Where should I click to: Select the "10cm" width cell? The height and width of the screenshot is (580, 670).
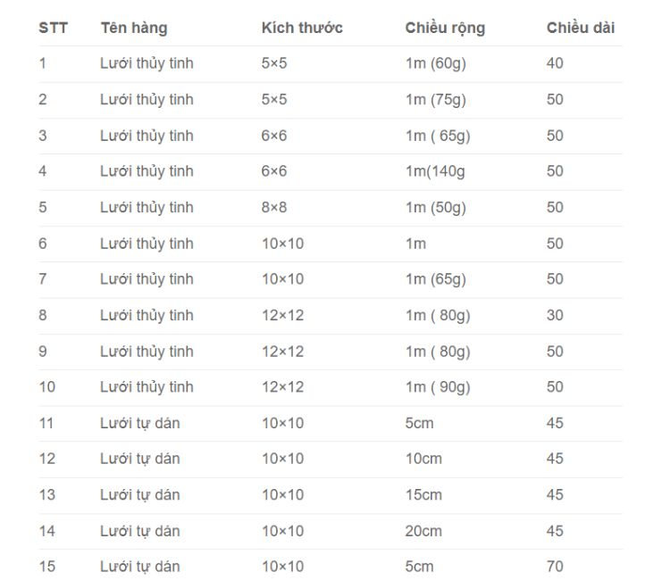click(423, 459)
